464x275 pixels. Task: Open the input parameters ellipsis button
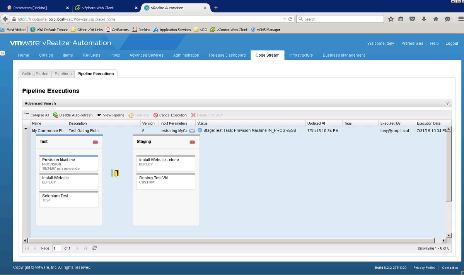pyautogui.click(x=192, y=131)
